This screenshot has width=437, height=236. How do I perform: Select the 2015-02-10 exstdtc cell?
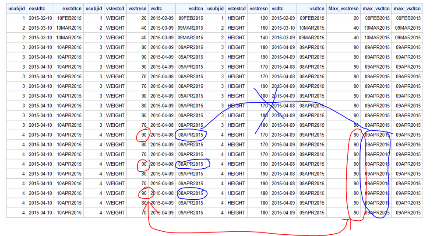tap(40, 18)
